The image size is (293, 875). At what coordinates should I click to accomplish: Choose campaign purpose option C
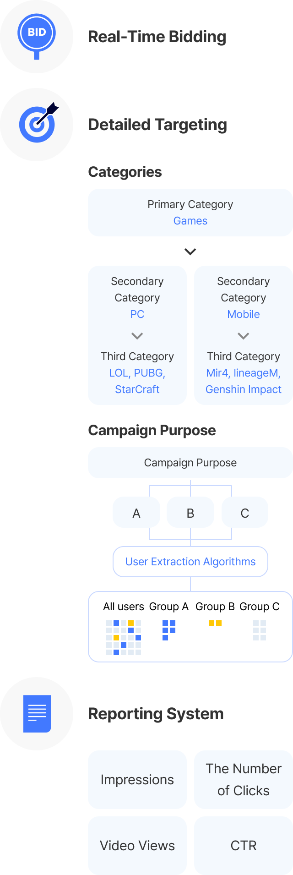[245, 512]
